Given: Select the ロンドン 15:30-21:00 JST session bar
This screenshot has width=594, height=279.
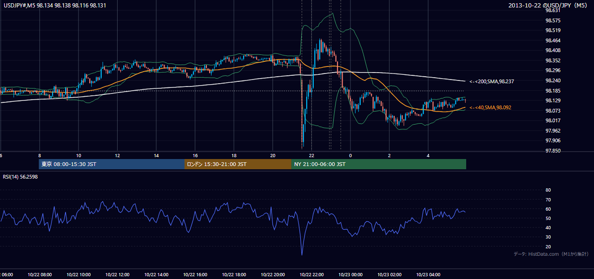Looking at the screenshot, I should click(x=238, y=164).
